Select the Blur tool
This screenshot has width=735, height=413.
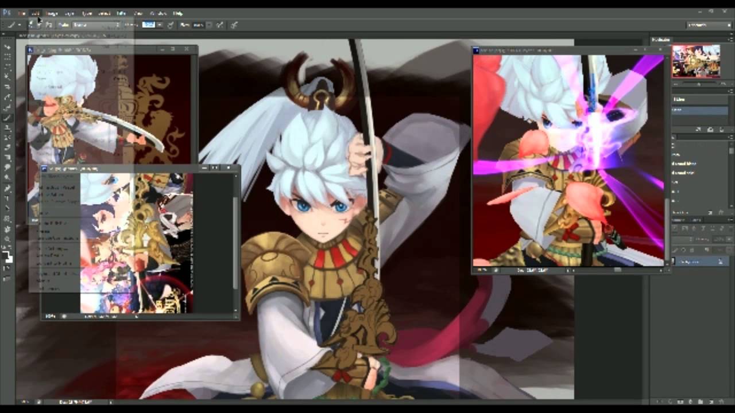click(7, 167)
